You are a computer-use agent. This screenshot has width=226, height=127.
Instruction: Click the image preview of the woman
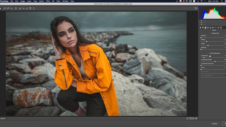click(x=96, y=64)
